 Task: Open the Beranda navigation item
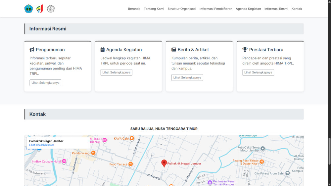point(134,9)
